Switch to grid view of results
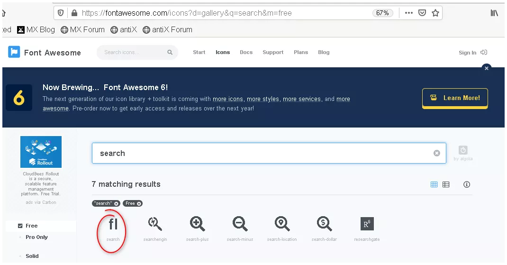 tap(434, 184)
